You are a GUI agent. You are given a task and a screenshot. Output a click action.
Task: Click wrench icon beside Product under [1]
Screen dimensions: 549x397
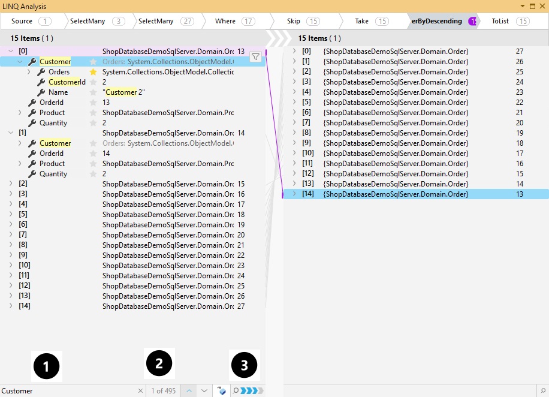click(32, 164)
